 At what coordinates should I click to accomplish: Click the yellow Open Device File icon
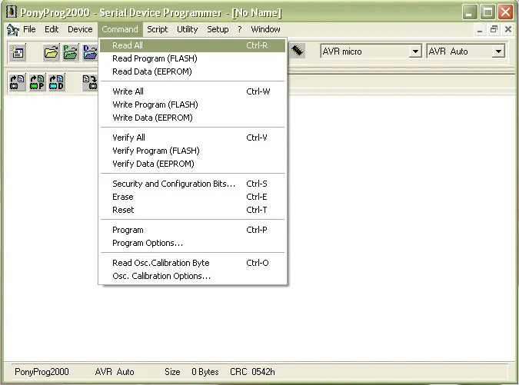pyautogui.click(x=51, y=52)
